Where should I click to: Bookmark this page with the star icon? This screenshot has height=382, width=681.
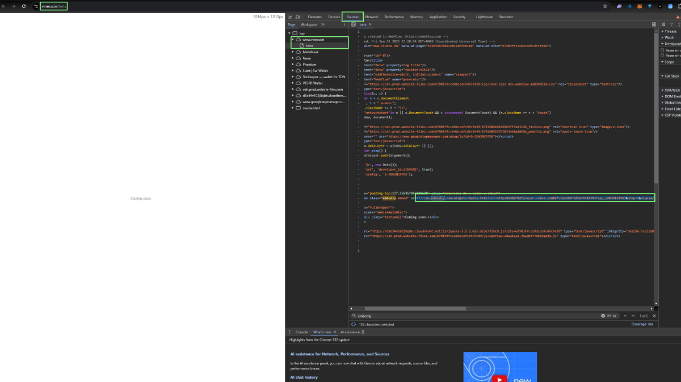605,6
